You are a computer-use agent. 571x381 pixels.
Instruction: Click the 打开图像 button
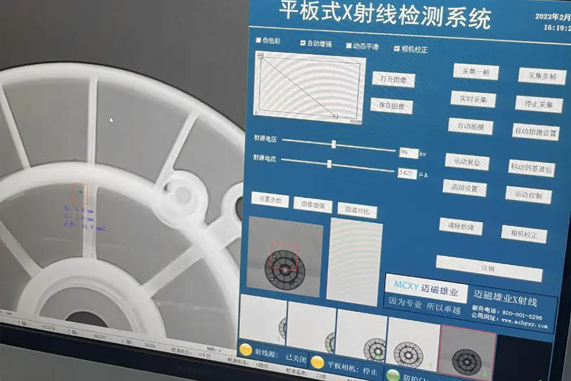pyautogui.click(x=393, y=80)
